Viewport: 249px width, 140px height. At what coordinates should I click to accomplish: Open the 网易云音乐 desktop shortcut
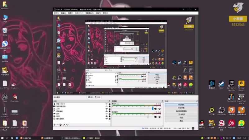(x=232, y=124)
